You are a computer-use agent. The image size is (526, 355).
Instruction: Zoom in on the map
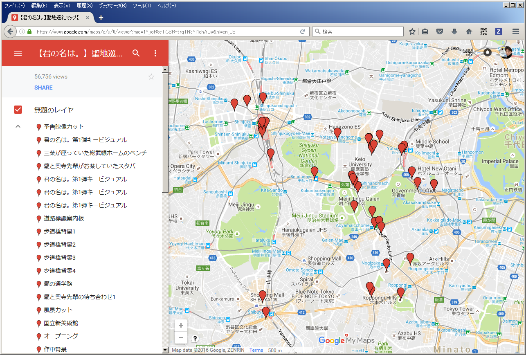coord(181,326)
